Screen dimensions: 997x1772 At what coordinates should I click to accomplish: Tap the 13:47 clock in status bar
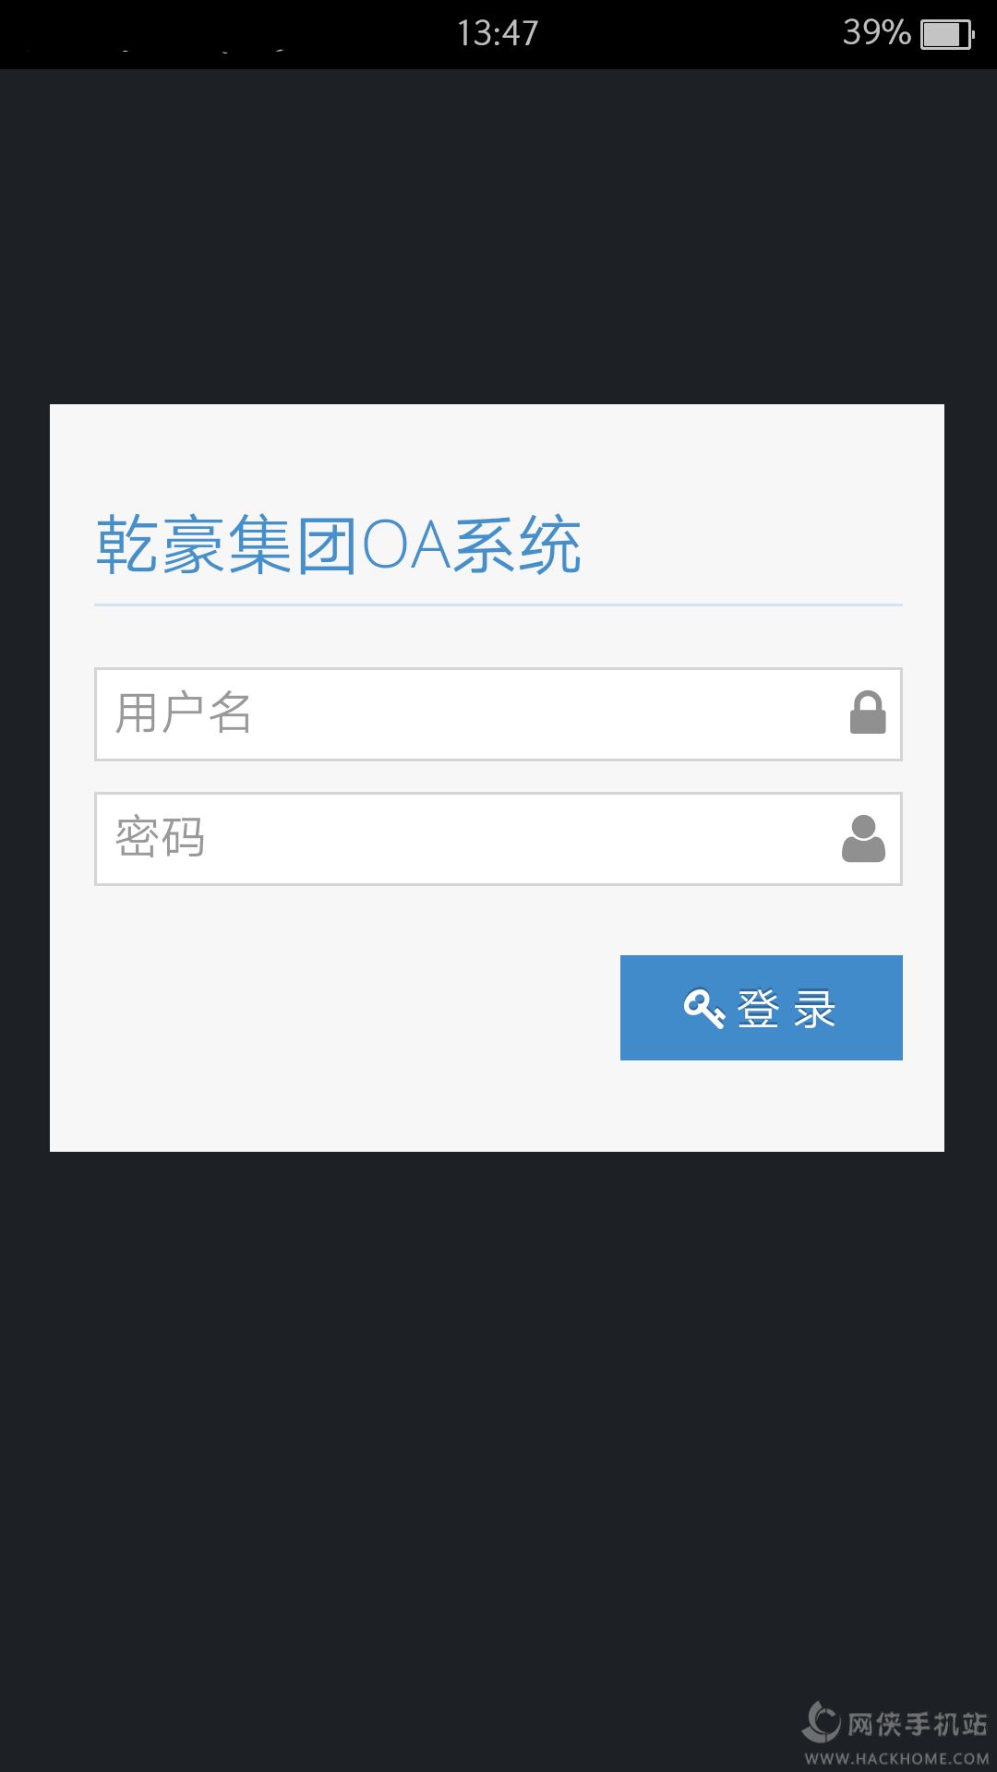pos(498,33)
